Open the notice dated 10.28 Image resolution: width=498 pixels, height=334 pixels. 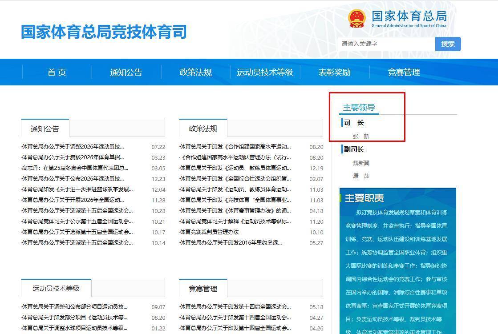pyautogui.click(x=77, y=211)
